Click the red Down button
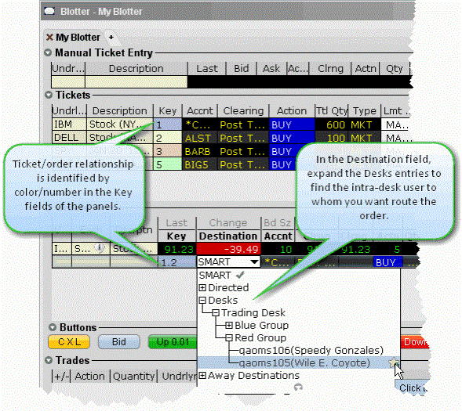This screenshot has width=462, height=411. pos(415,342)
